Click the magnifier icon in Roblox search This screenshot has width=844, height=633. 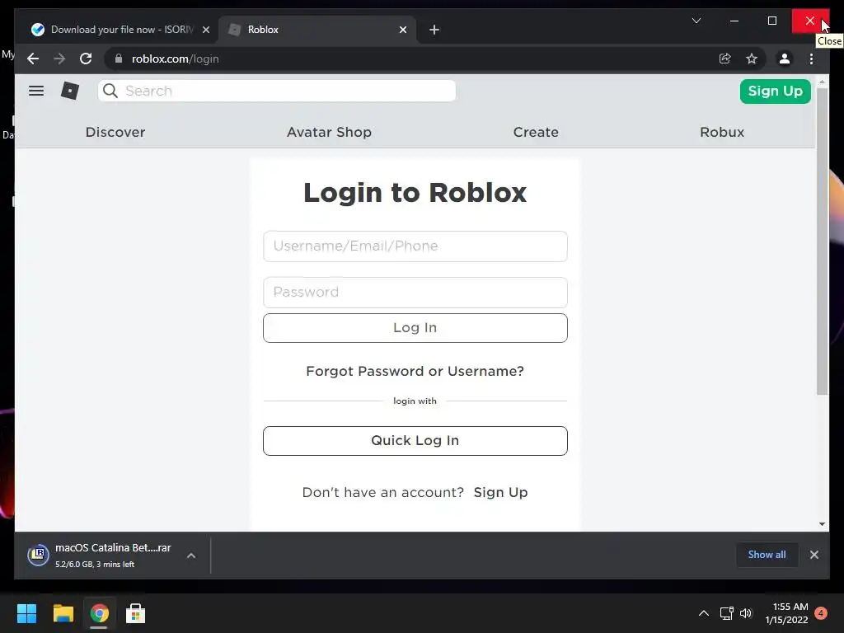(110, 91)
